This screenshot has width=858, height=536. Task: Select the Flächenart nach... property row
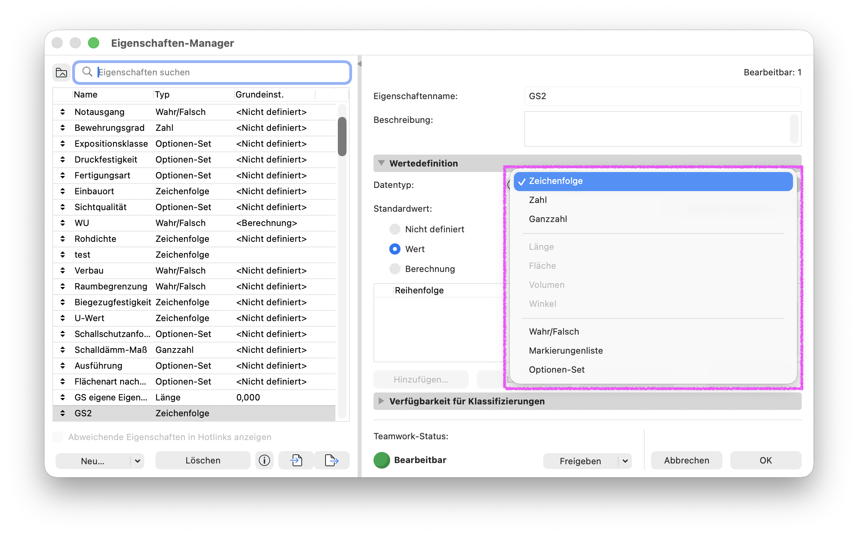click(x=194, y=381)
